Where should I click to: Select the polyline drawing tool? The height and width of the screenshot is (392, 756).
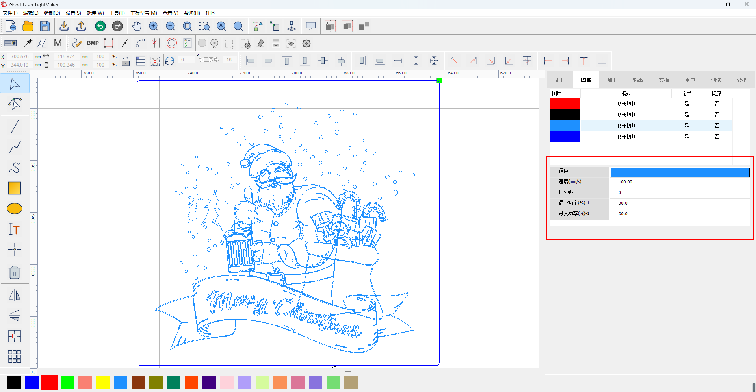15,147
